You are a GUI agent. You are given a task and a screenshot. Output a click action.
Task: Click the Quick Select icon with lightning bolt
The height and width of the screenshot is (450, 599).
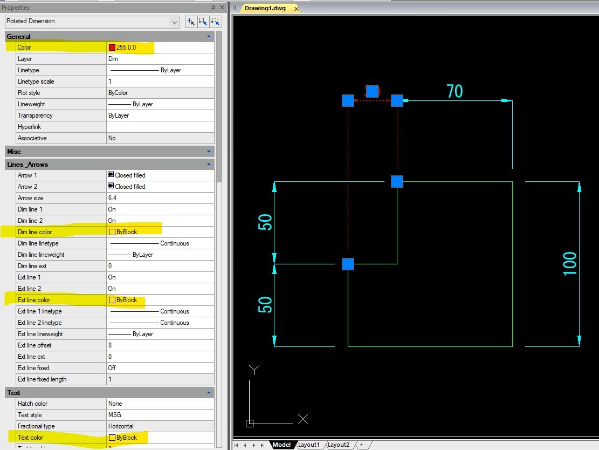(216, 22)
